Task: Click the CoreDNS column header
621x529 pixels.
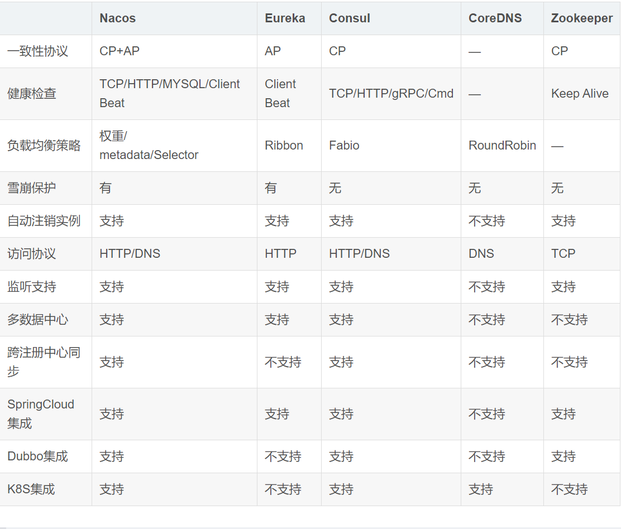Action: coord(495,18)
